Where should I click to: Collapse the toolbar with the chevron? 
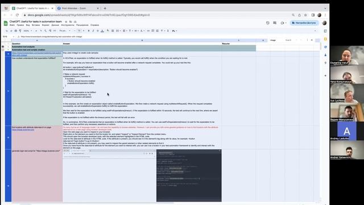click(x=315, y=31)
